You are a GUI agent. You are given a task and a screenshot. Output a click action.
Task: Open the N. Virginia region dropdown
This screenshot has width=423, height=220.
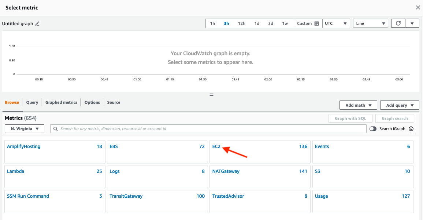25,129
